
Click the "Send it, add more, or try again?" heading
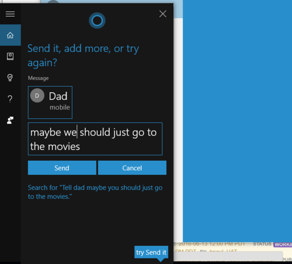(83, 55)
